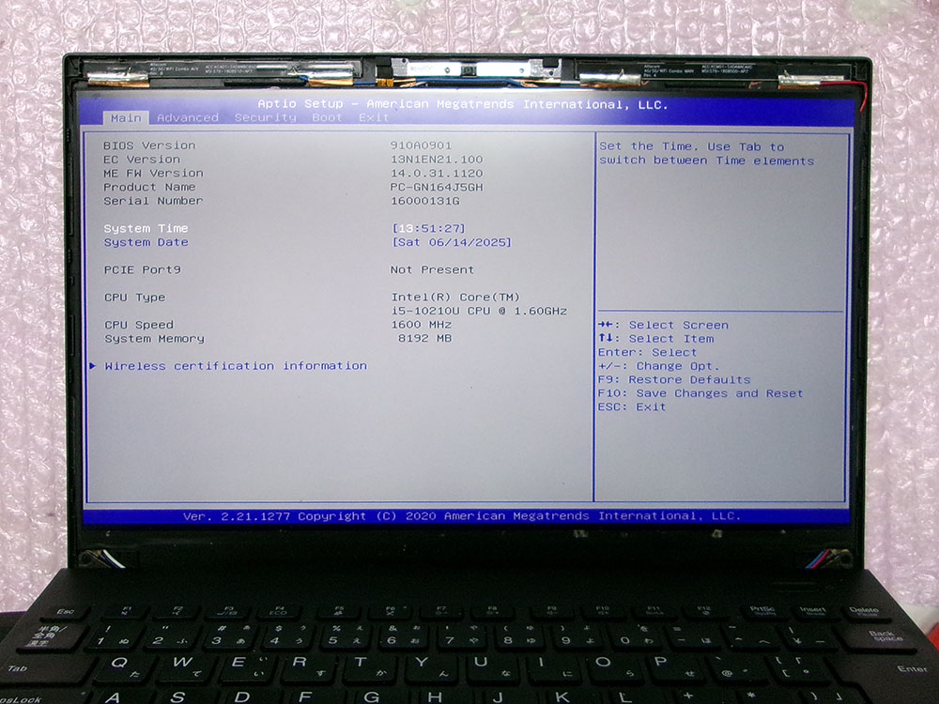
Task: Go to the Boot tab
Action: pyautogui.click(x=327, y=118)
